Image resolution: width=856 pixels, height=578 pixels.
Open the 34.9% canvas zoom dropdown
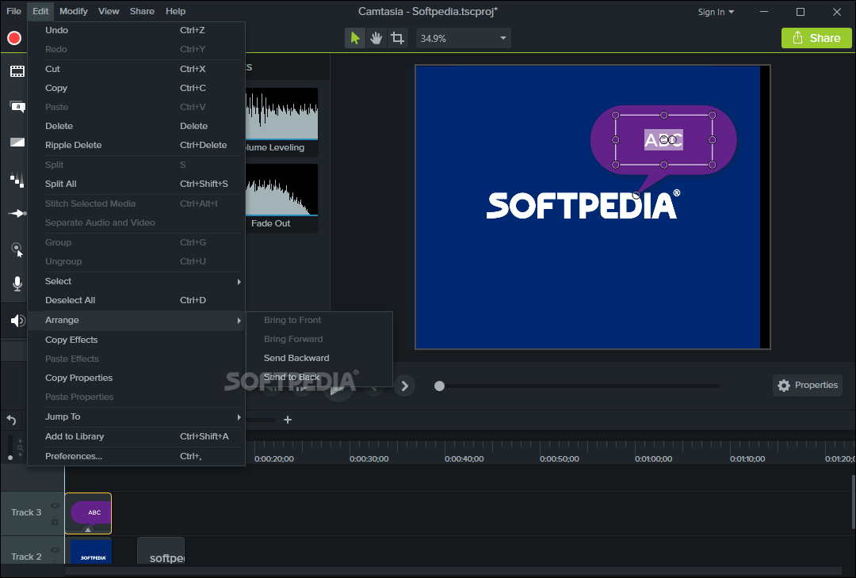[464, 38]
